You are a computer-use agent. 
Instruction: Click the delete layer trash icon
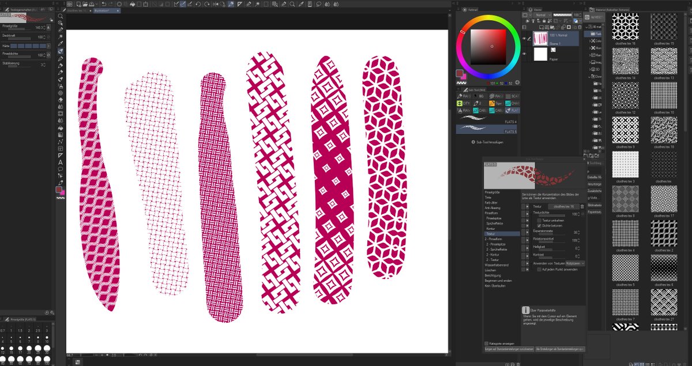[x=580, y=27]
